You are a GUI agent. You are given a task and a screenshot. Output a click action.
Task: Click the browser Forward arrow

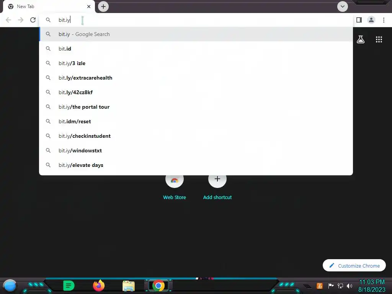click(21, 20)
